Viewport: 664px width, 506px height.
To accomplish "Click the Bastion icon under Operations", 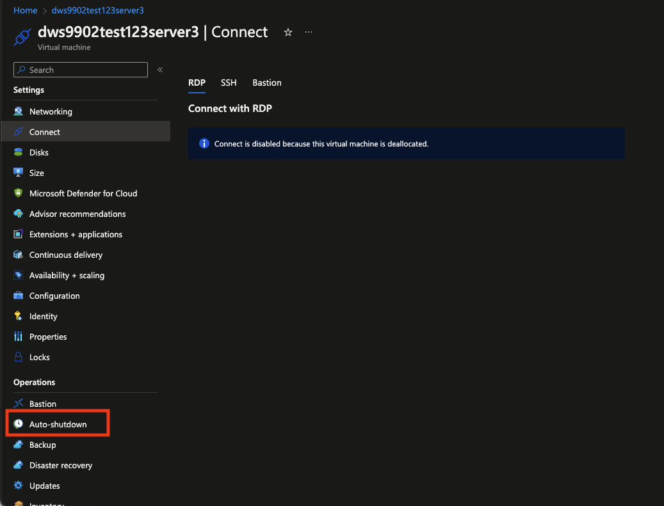I will [x=18, y=404].
